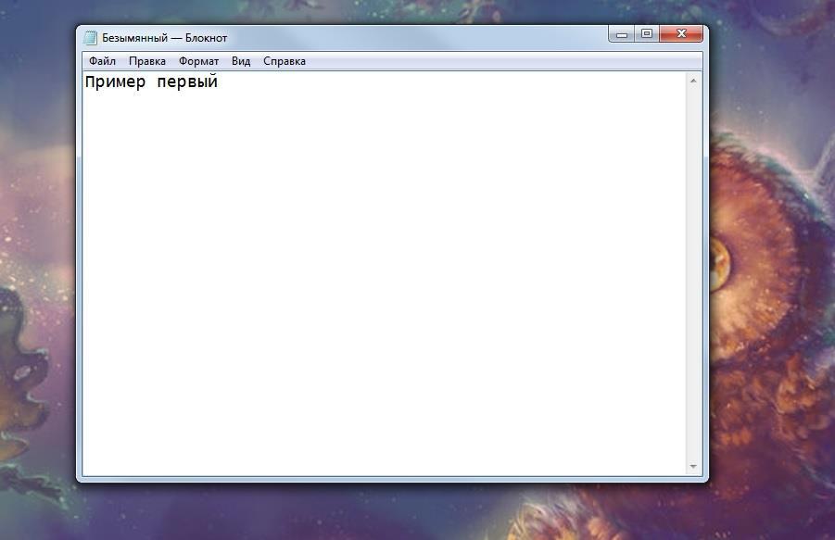The image size is (835, 540).
Task: Minimize the Блокнот window
Action: (x=621, y=34)
